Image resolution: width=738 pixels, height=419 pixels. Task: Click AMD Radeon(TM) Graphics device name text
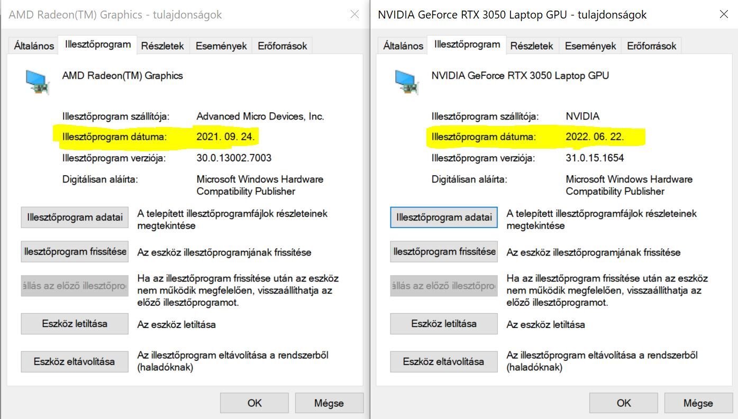[123, 76]
